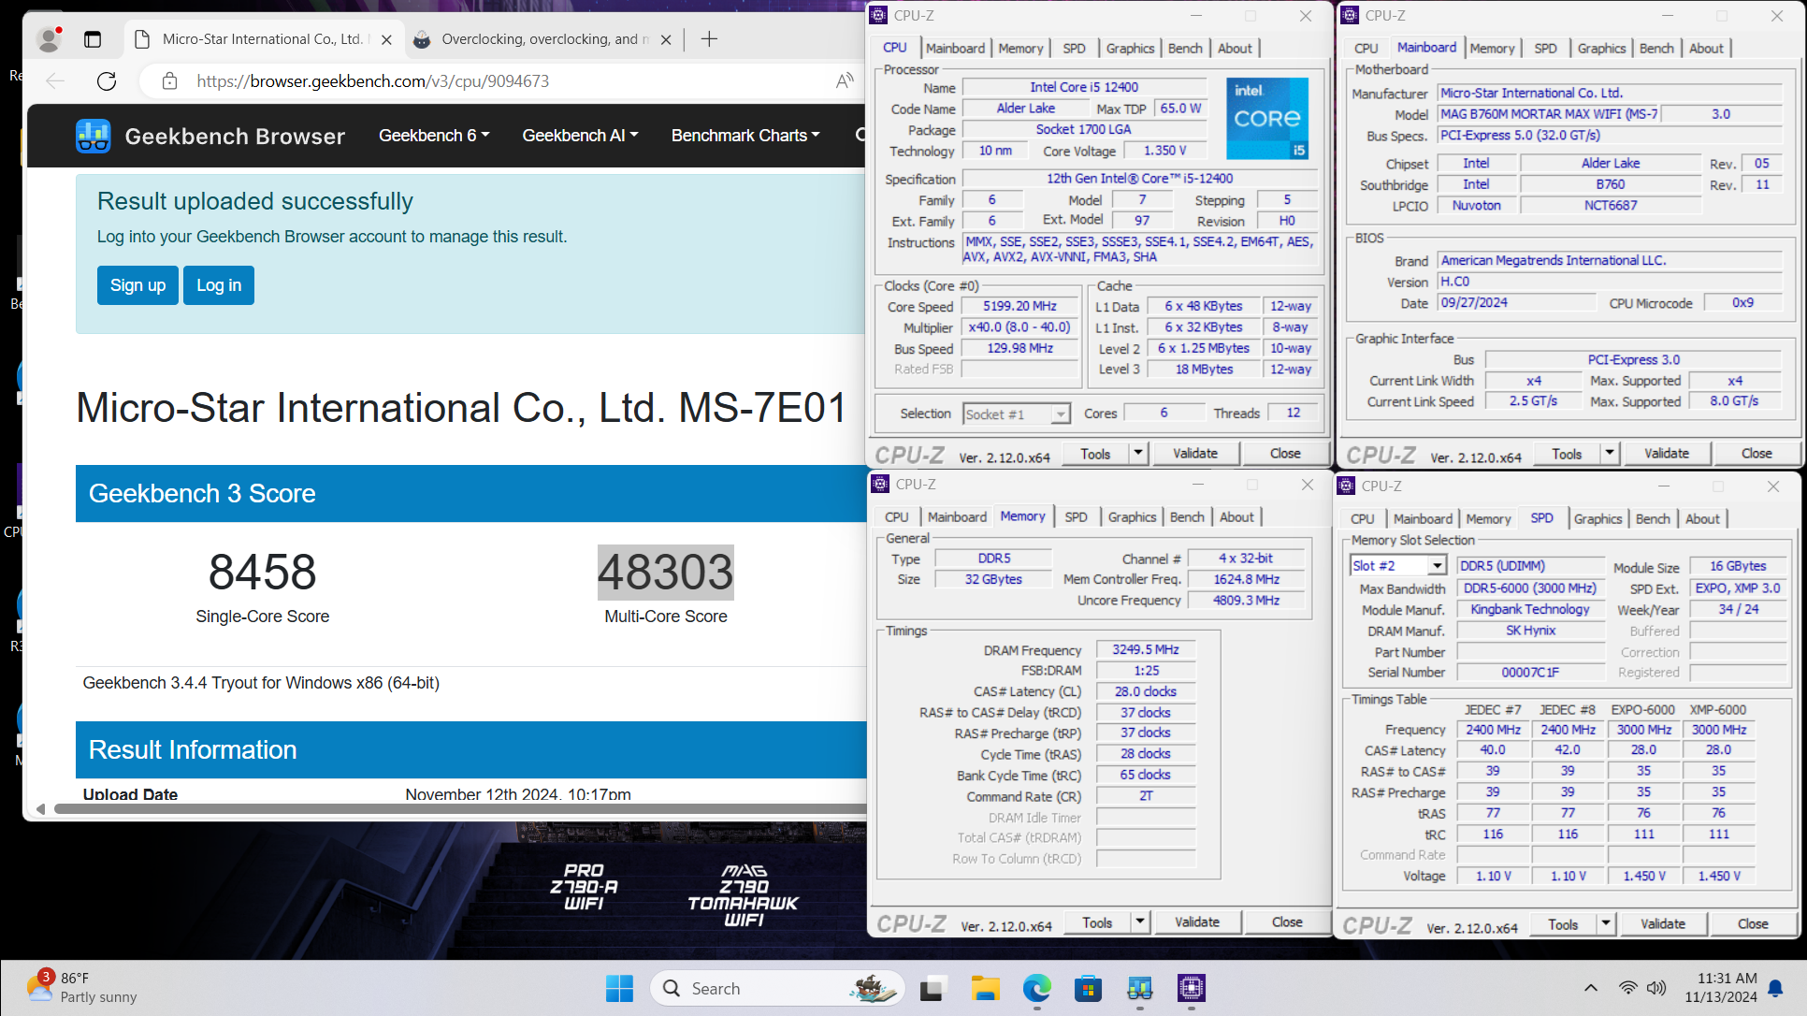Click the Single-Core score 8458

[x=262, y=572]
